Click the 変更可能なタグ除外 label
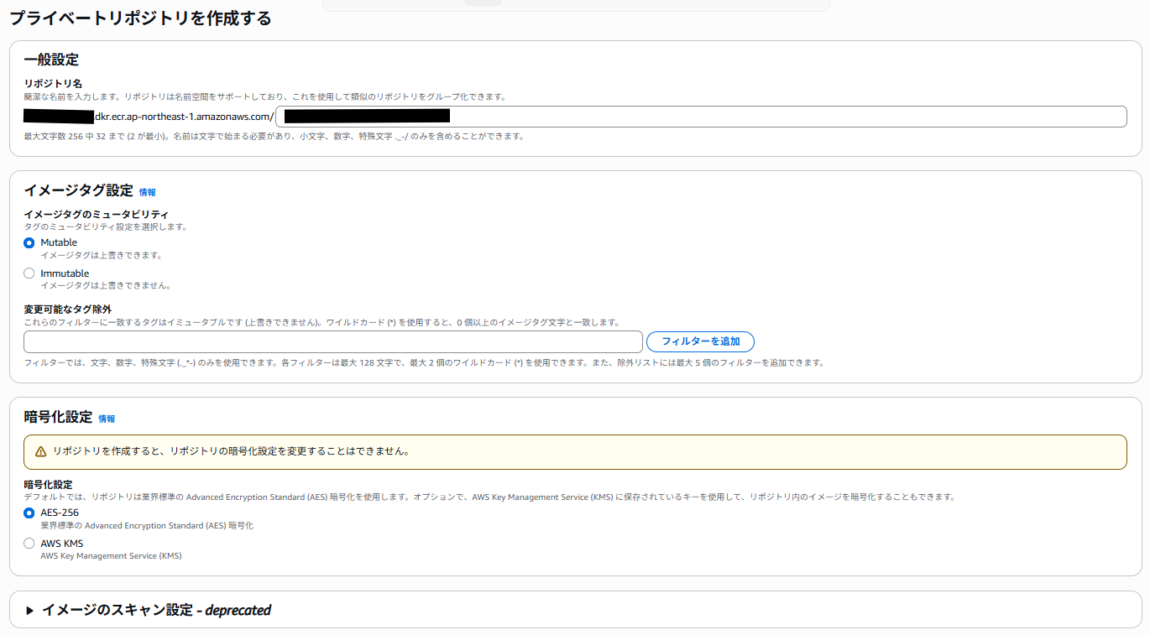Image resolution: width=1150 pixels, height=635 pixels. pyautogui.click(x=68, y=310)
